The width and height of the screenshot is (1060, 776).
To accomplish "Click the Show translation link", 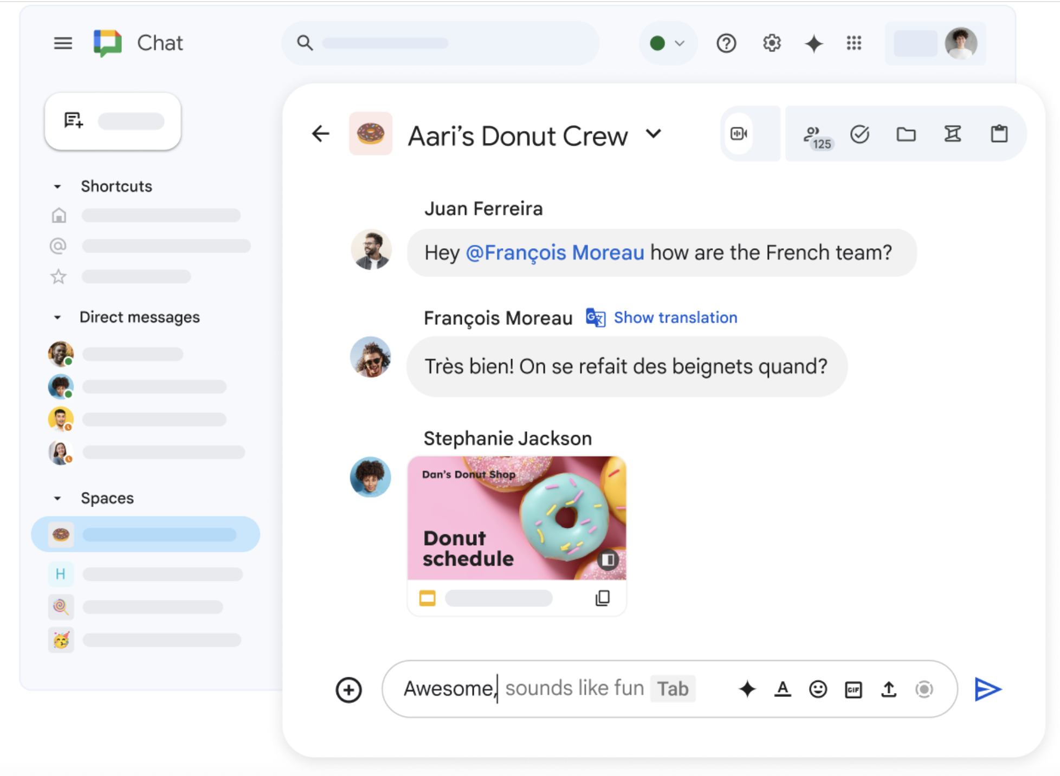I will 675,318.
